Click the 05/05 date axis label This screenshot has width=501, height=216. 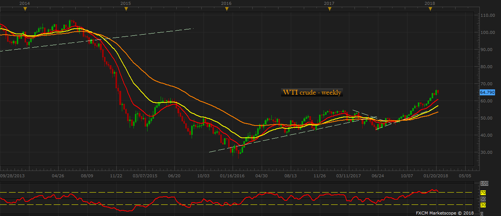[465, 175]
